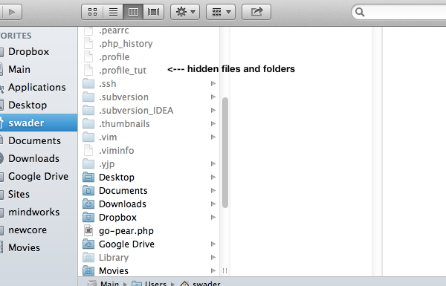Open Main volume in the sidebar
Image resolution: width=446 pixels, height=286 pixels.
pos(19,69)
